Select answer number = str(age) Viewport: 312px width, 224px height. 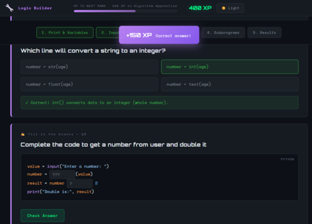[x=89, y=67]
